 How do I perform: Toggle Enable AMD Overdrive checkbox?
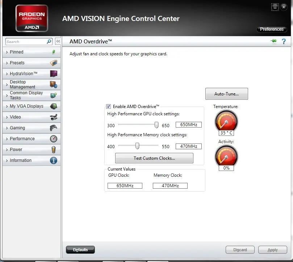[108, 106]
